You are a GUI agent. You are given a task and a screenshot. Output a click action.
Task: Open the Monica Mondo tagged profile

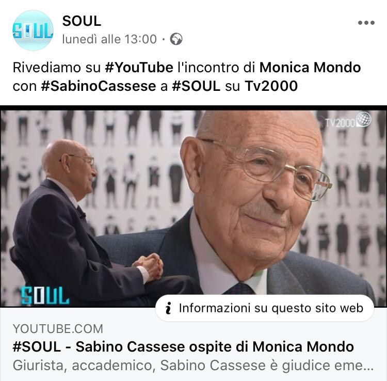point(310,68)
